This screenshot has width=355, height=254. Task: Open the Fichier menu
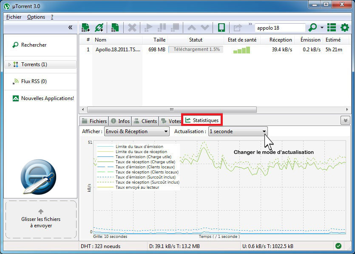point(14,17)
